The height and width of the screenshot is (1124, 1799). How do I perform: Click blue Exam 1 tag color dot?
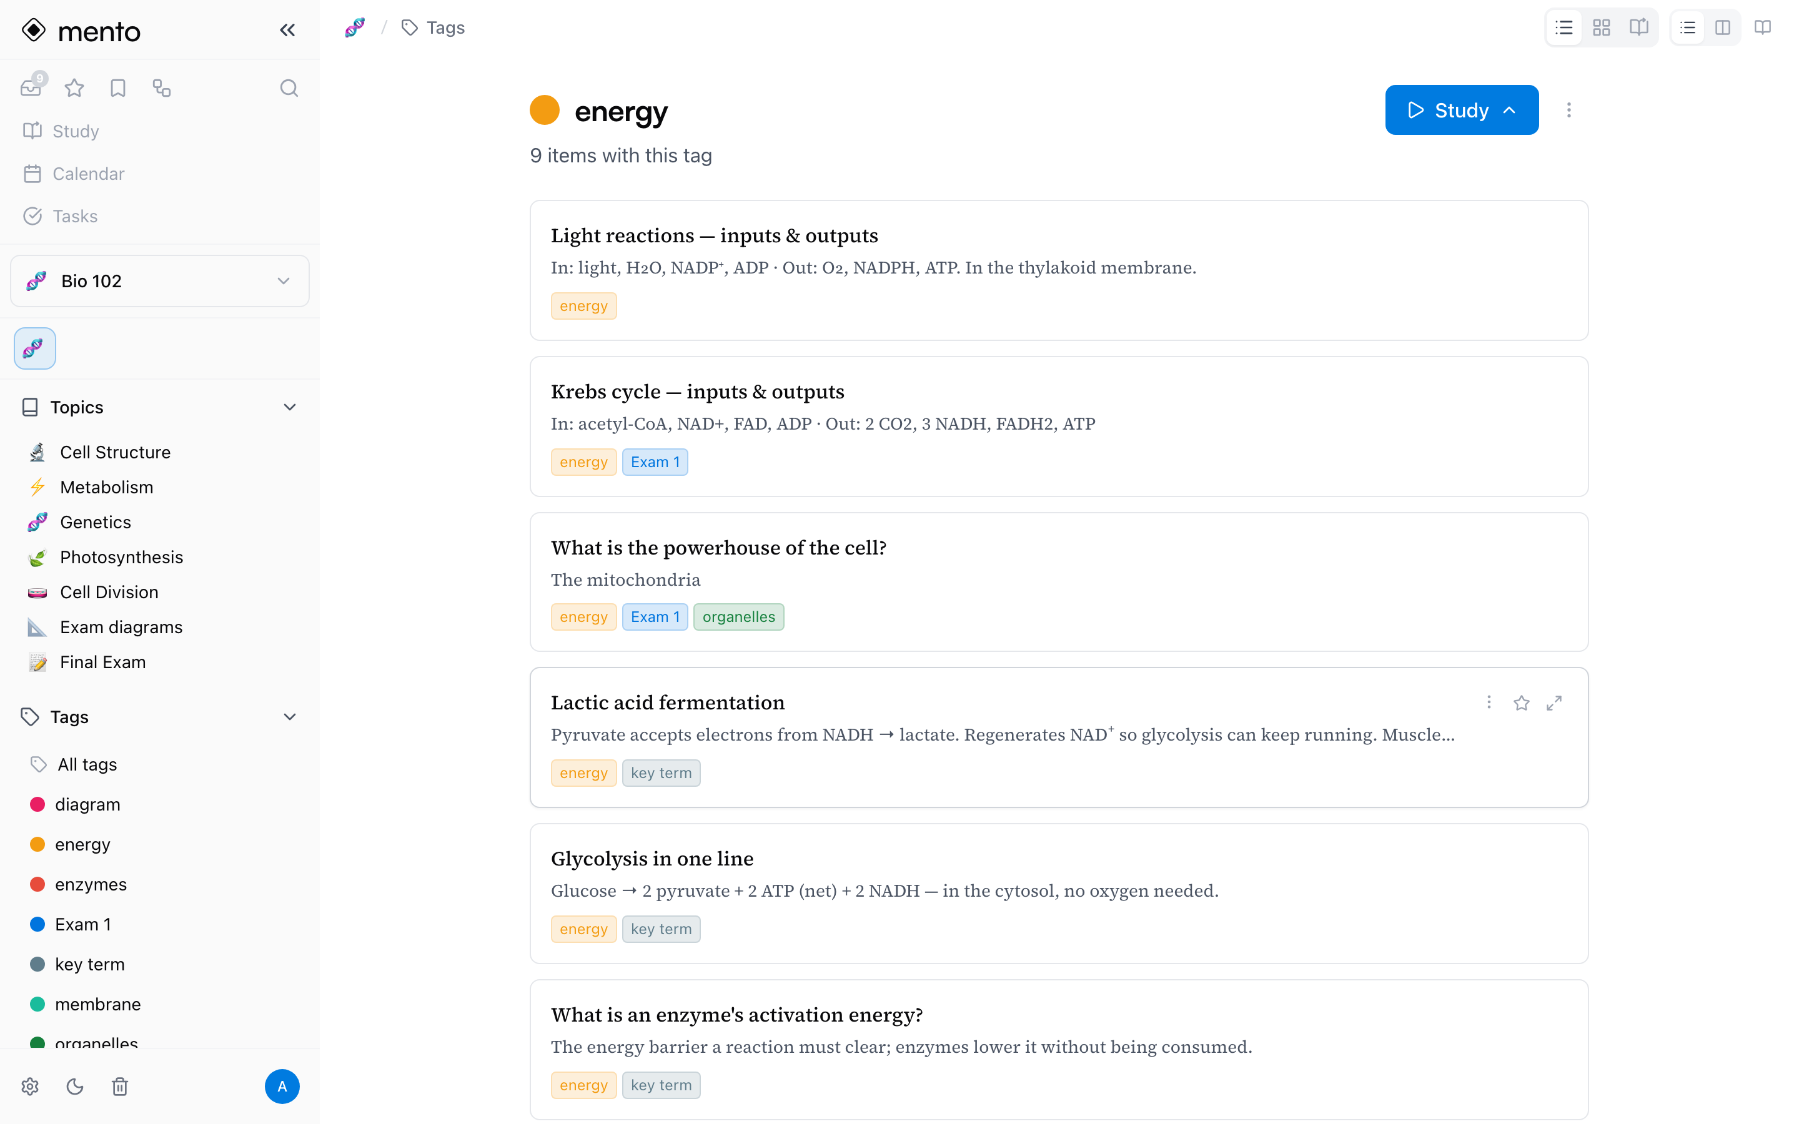point(37,924)
